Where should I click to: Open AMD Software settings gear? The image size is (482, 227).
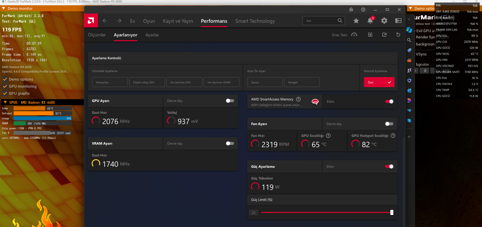(x=384, y=21)
